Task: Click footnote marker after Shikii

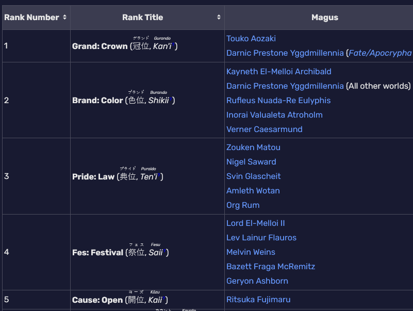Action: (x=171, y=99)
